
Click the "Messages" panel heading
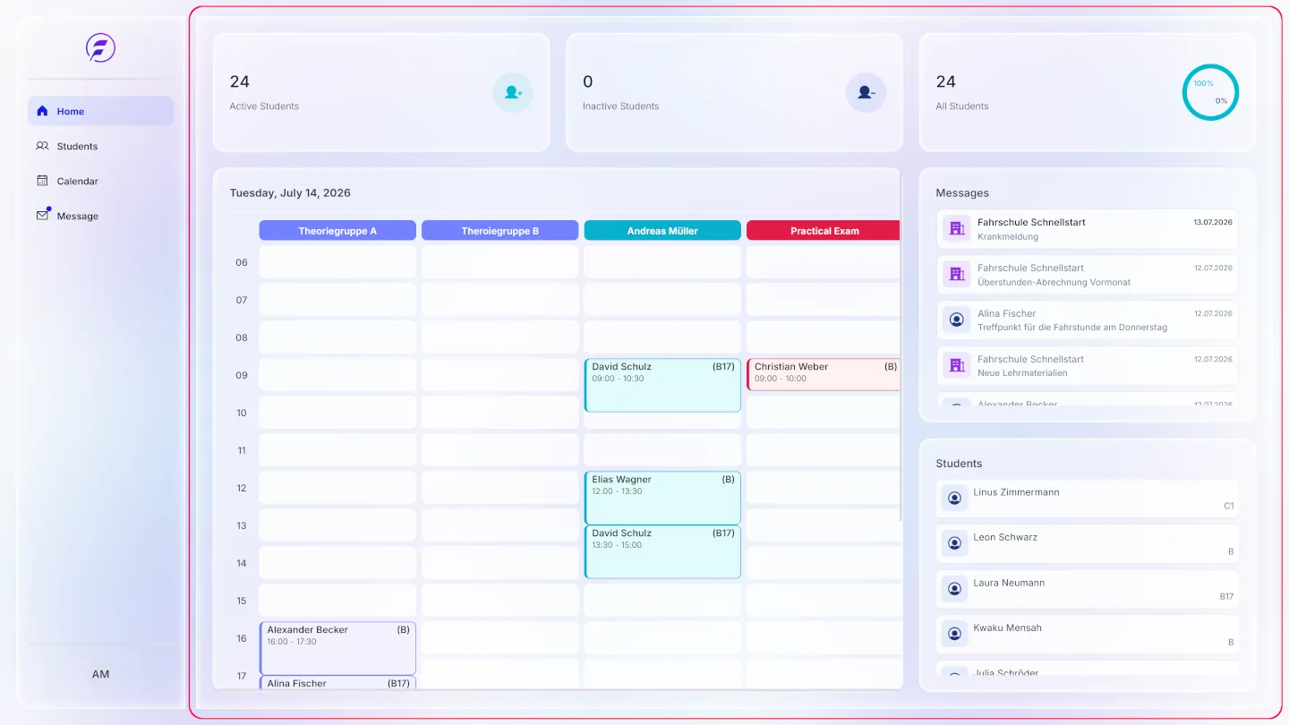962,193
